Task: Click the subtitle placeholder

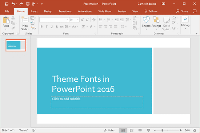Action: 97,102
